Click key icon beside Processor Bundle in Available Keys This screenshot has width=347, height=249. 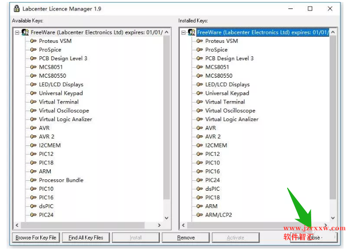pyautogui.click(x=33, y=180)
